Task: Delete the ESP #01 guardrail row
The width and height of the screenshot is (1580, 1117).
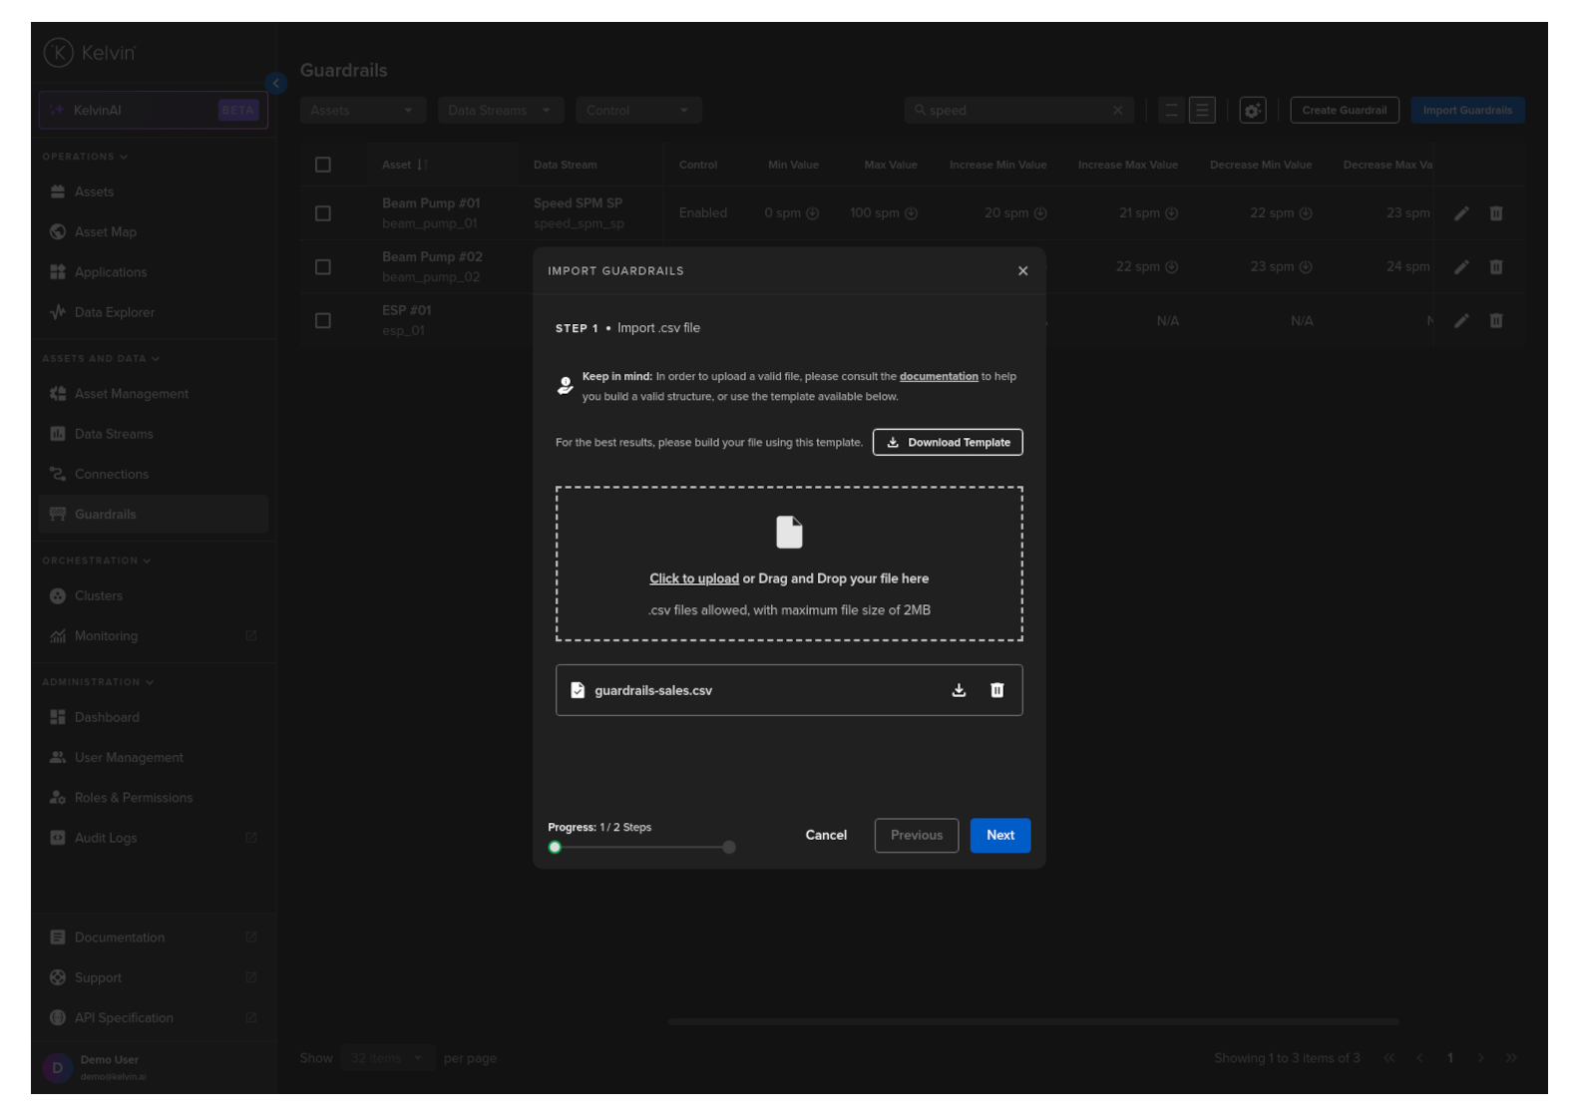Action: click(x=1495, y=321)
